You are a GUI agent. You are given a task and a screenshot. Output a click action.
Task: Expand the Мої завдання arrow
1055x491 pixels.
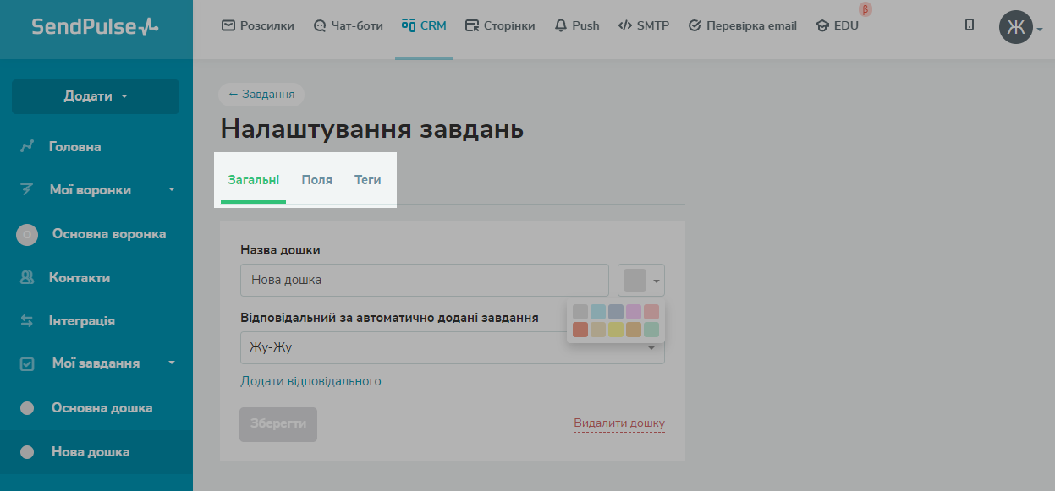pyautogui.click(x=172, y=363)
